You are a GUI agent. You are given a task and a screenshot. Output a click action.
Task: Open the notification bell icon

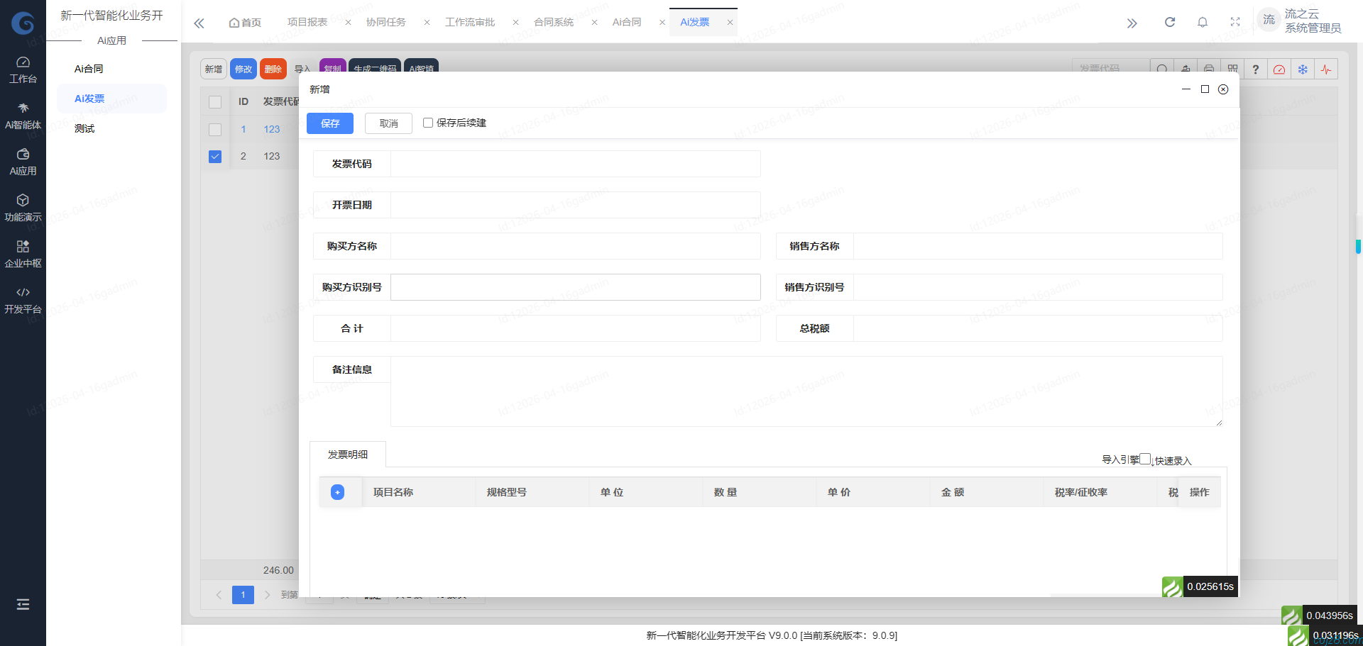coord(1203,22)
